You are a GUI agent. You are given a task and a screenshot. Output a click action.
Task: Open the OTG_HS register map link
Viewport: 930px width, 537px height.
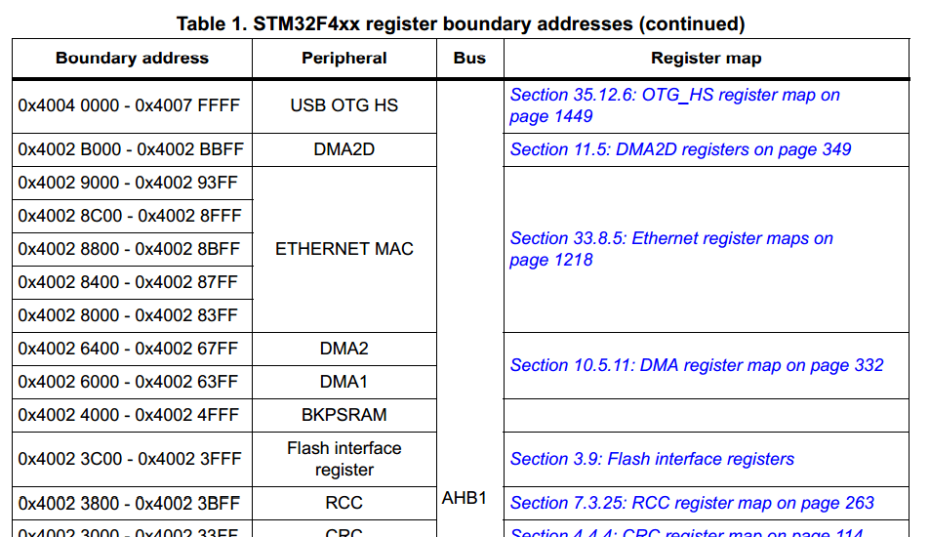tap(674, 105)
